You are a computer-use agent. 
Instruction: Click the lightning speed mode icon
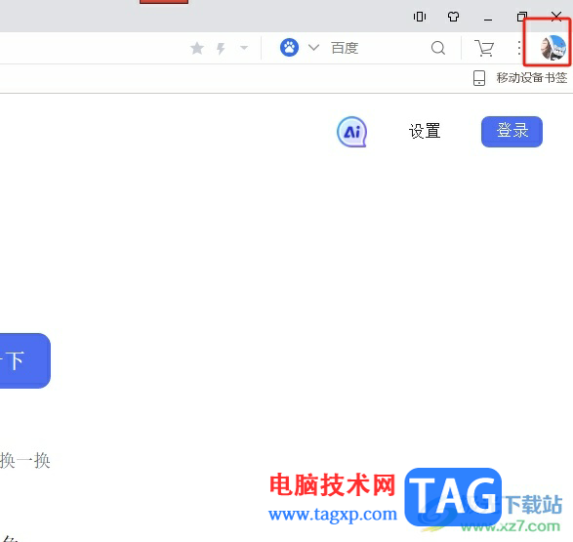pyautogui.click(x=221, y=48)
